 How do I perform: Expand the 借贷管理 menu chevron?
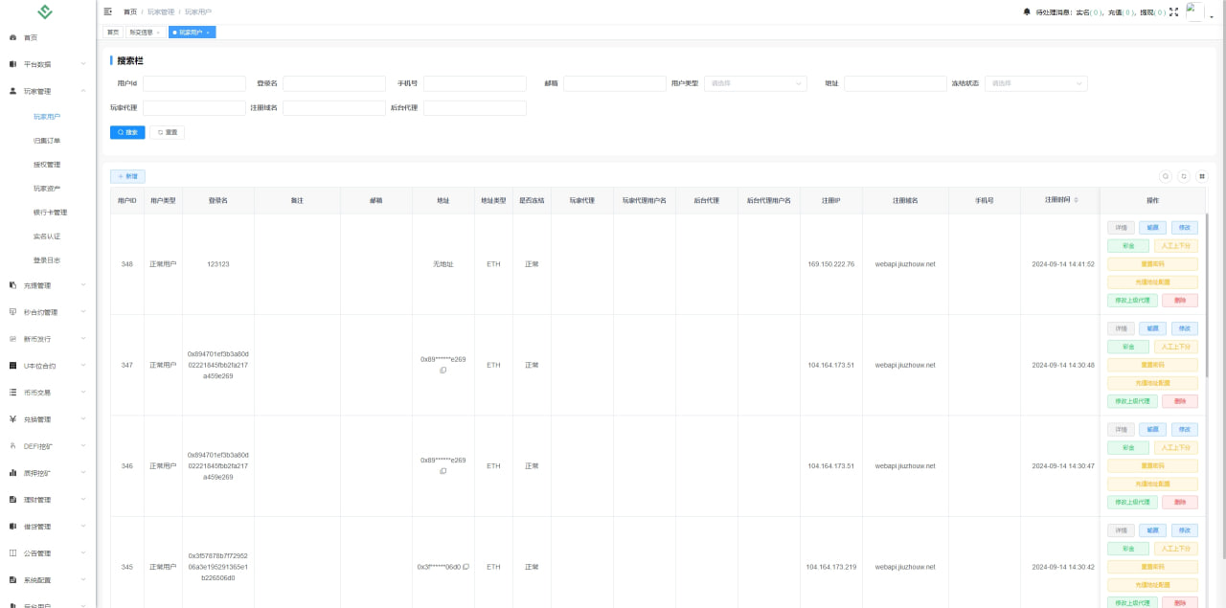pyautogui.click(x=83, y=527)
